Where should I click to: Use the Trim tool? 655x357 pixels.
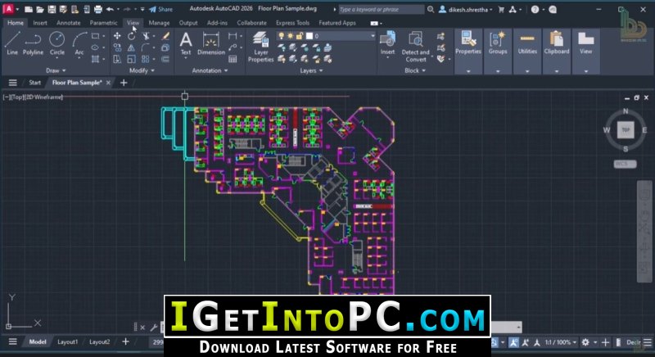[146, 36]
